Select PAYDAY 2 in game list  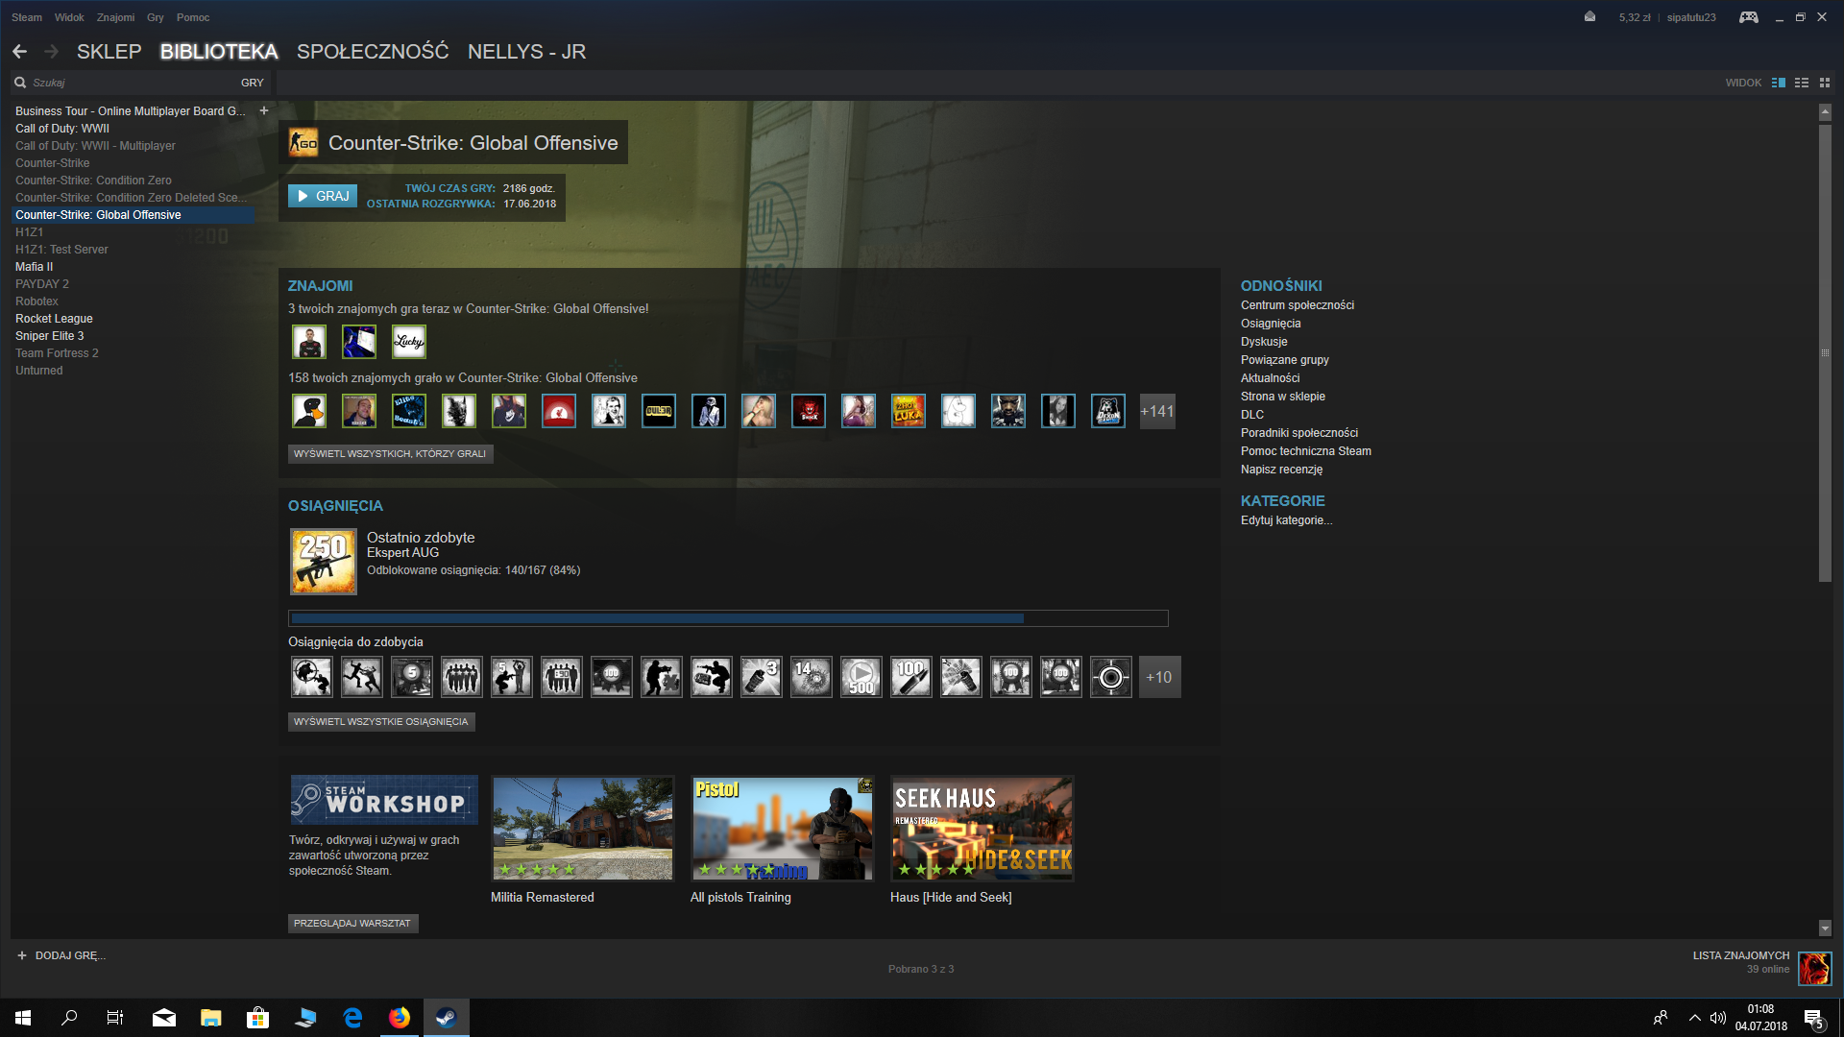coord(42,284)
